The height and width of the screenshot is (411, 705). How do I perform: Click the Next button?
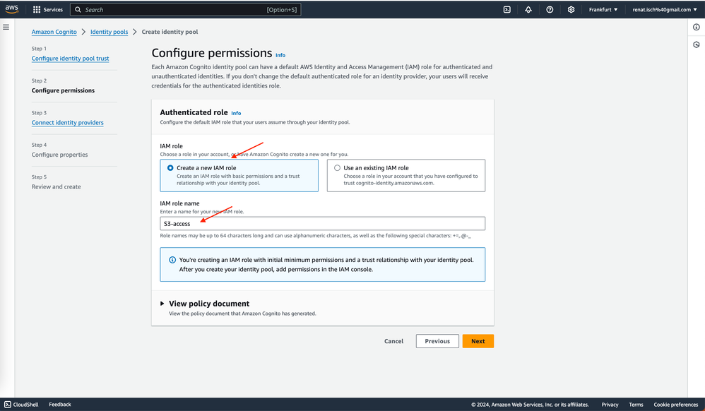[x=478, y=341]
